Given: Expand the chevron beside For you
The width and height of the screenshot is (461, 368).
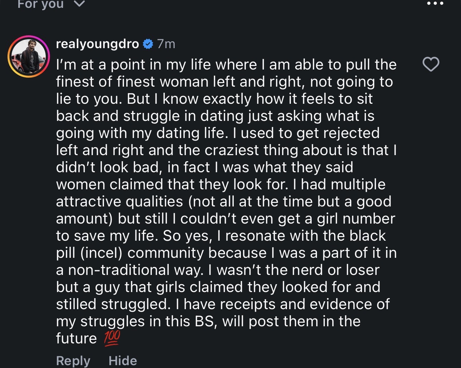Looking at the screenshot, I should point(79,4).
